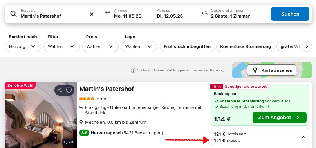Click the Booking.com provider name
This screenshot has height=148, width=316.
226,94
